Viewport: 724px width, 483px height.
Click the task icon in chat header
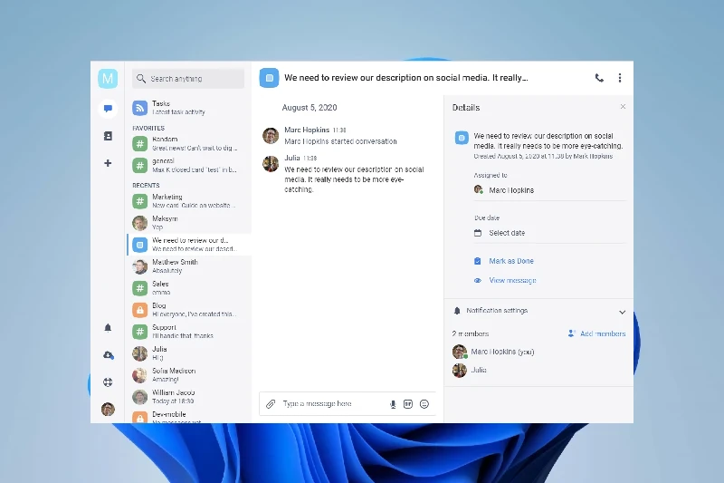click(x=269, y=78)
